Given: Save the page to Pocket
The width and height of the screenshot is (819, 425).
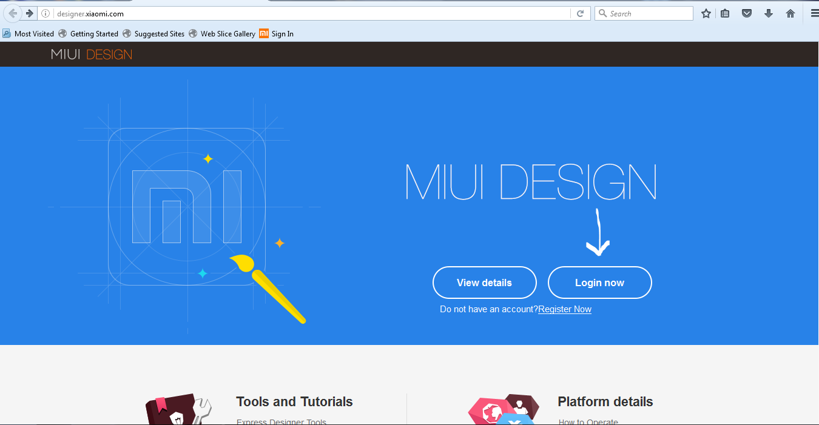Looking at the screenshot, I should [x=747, y=13].
